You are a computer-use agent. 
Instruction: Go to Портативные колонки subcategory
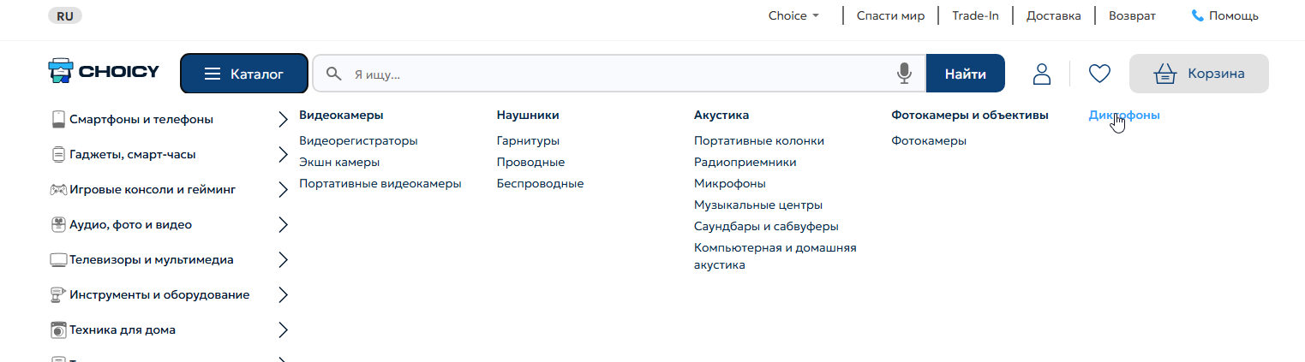[758, 140]
